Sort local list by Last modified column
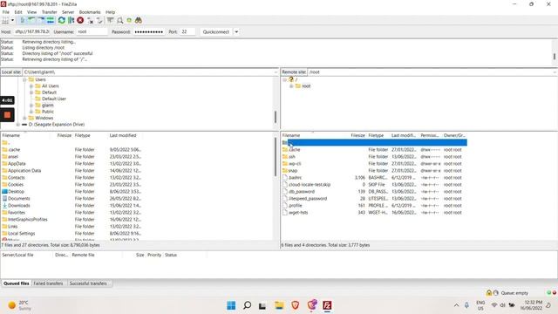This screenshot has width=558, height=314. tap(123, 136)
